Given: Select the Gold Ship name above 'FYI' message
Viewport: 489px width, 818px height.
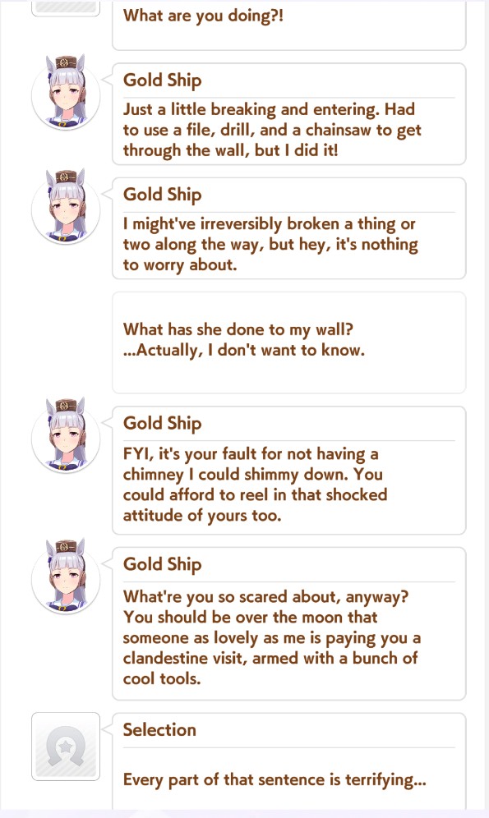Looking at the screenshot, I should coord(162,423).
